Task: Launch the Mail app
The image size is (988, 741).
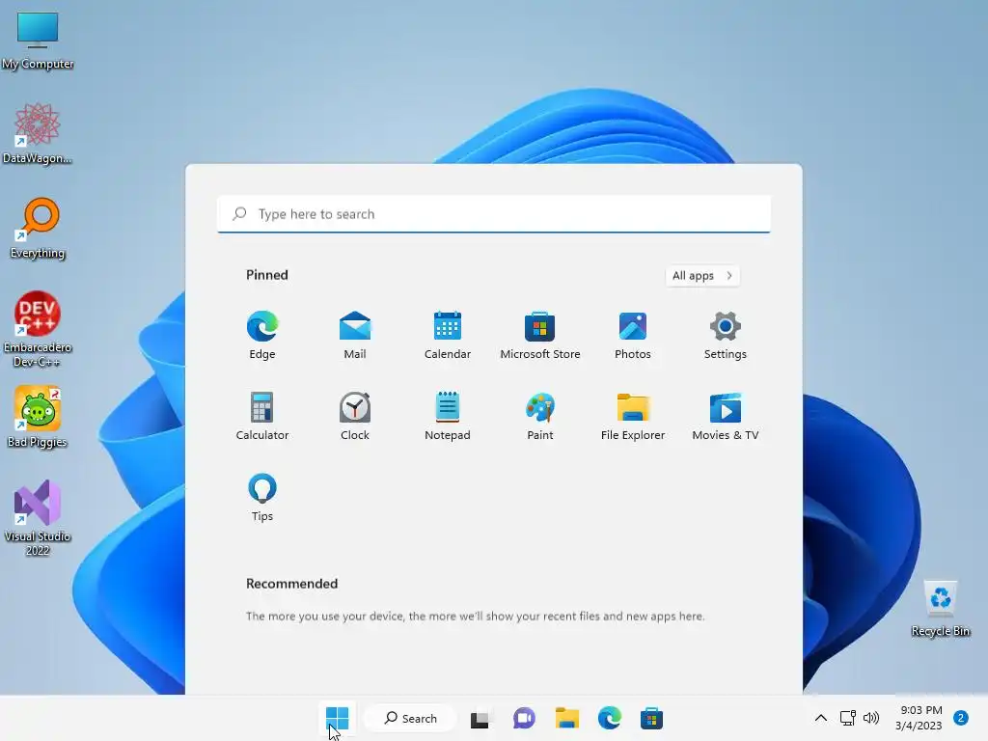Action: click(x=355, y=335)
